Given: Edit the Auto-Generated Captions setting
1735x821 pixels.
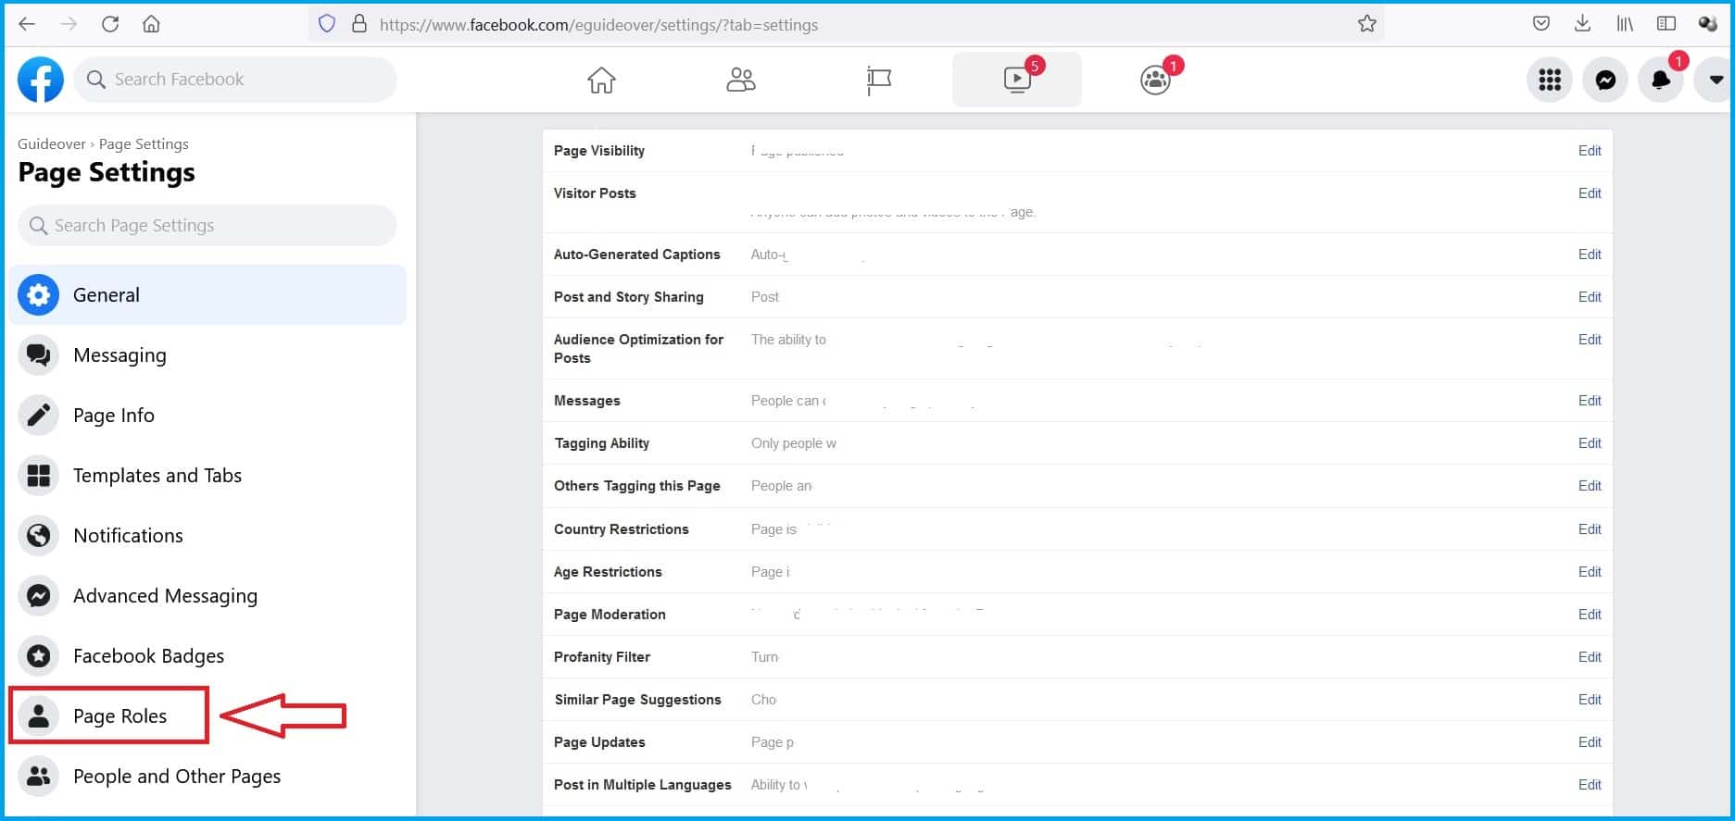Looking at the screenshot, I should point(1590,255).
